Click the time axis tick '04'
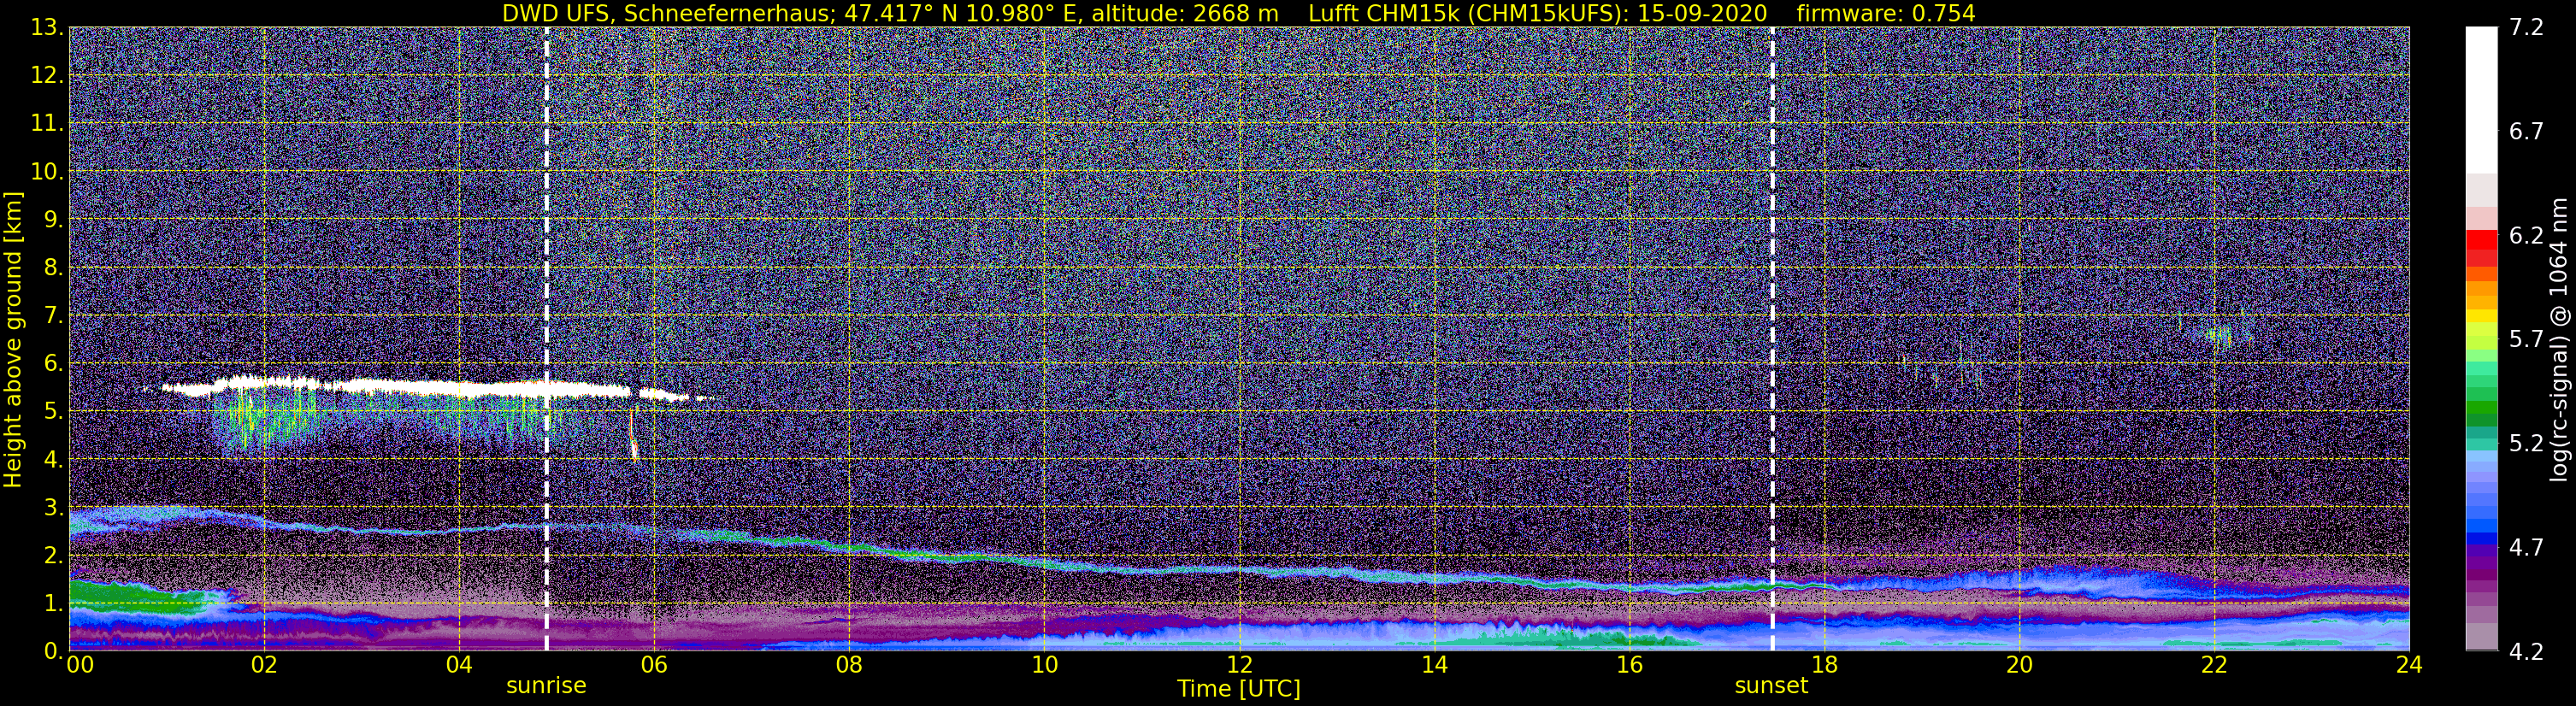Image resolution: width=2576 pixels, height=706 pixels. 459,665
